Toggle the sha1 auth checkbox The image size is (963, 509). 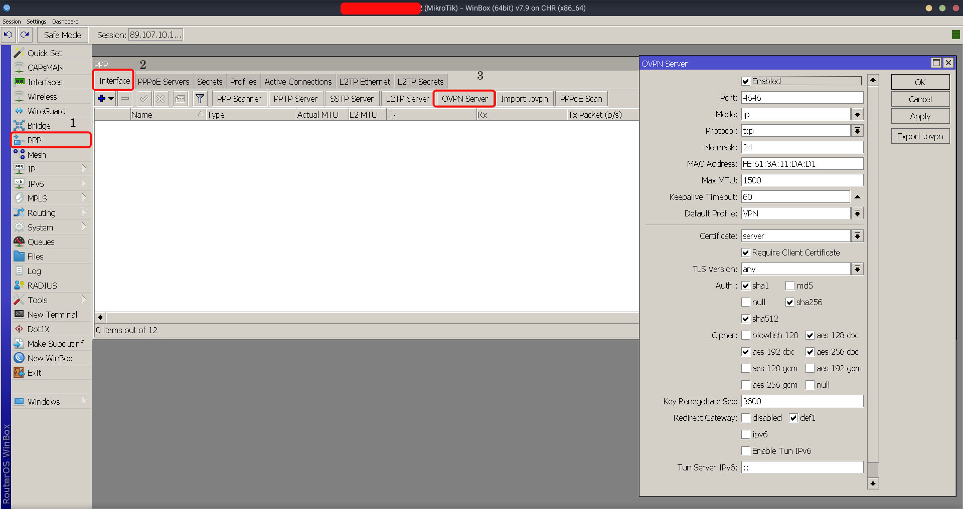coord(746,286)
